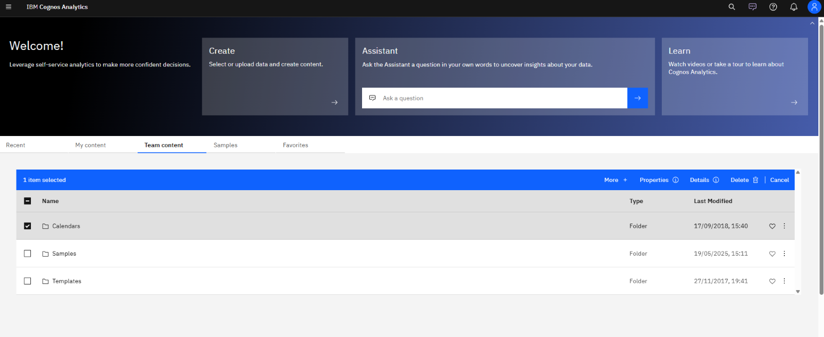Screen dimensions: 824x337
Task: Open Samples row overflow menu
Action: [784, 254]
